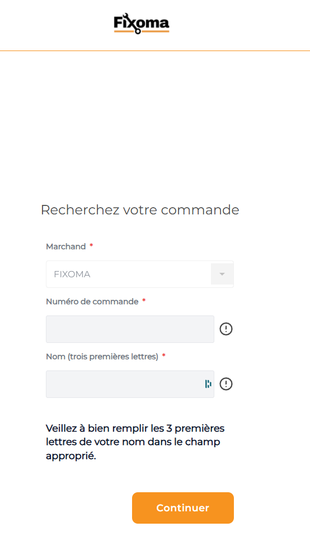Submit the form with the Continuer button
Viewport: 310px width, 545px height.
point(183,508)
